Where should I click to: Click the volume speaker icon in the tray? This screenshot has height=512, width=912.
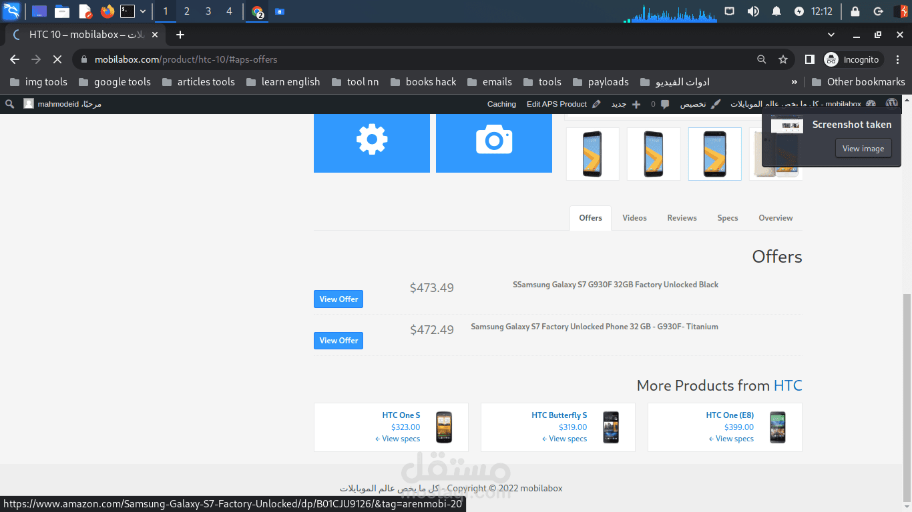click(x=753, y=11)
